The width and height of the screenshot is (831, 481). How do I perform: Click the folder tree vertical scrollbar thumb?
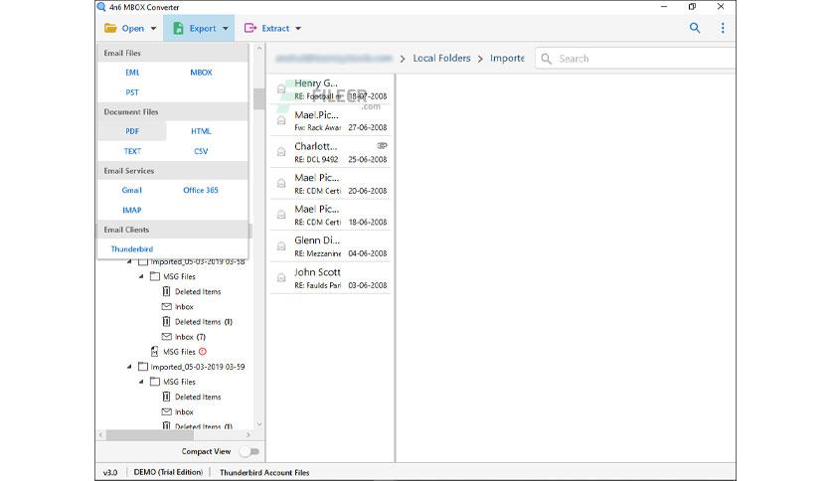click(x=259, y=98)
